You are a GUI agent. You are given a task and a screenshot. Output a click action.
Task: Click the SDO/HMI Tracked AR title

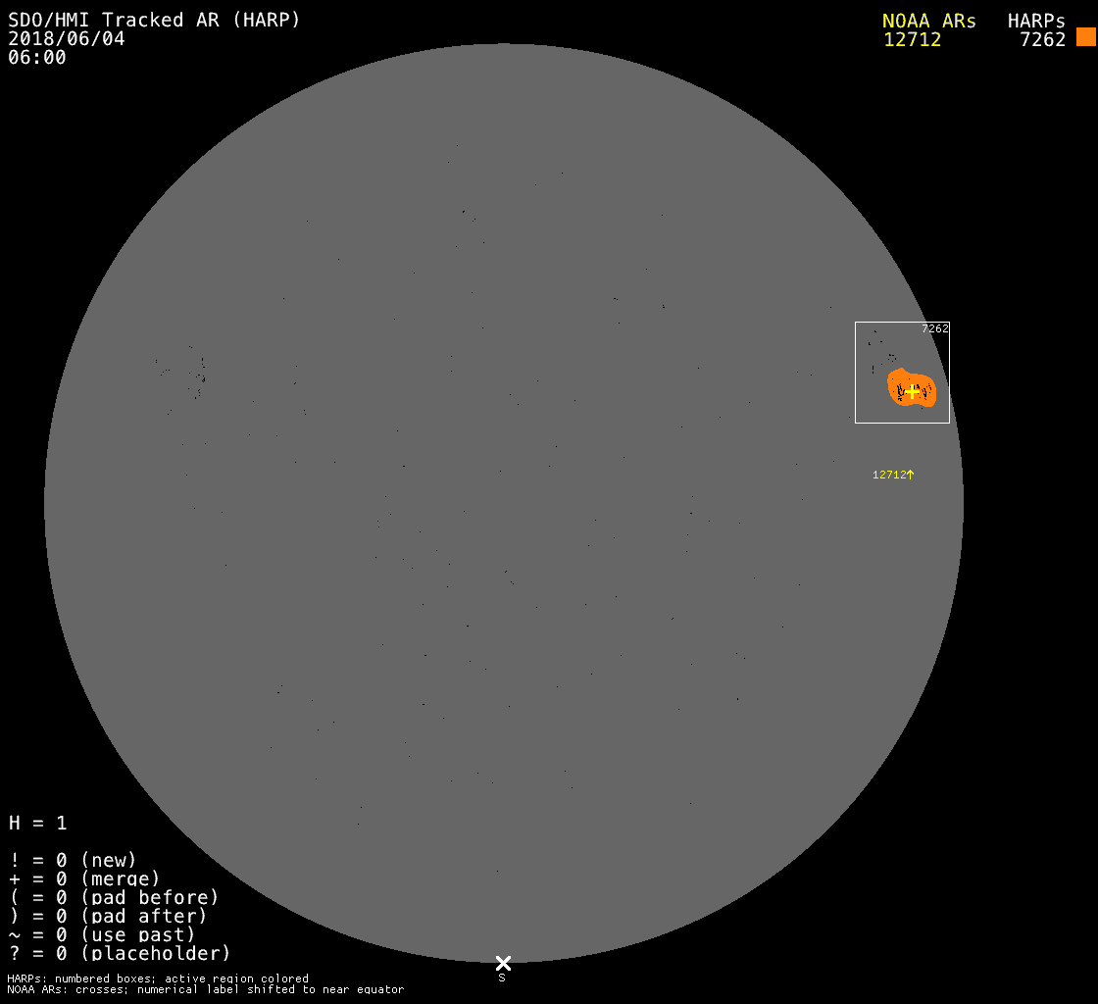coord(154,21)
